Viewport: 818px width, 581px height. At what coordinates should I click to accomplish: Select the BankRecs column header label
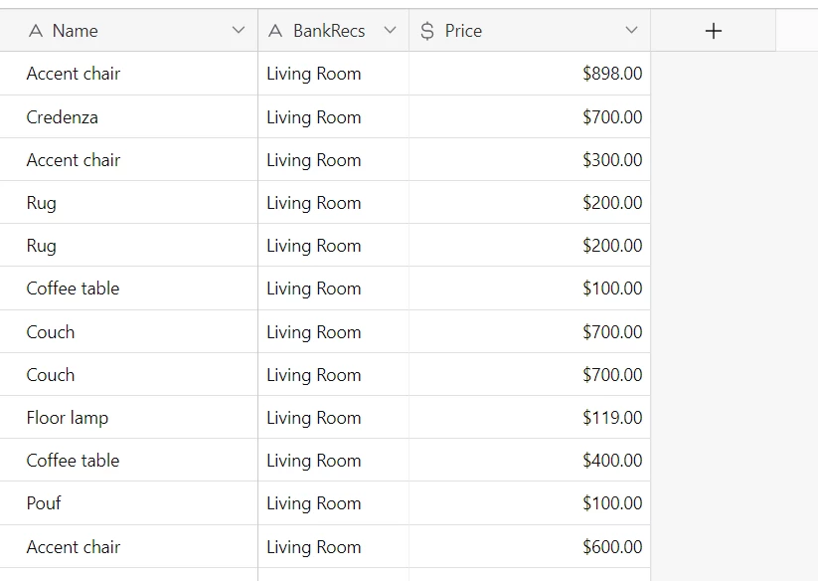point(329,31)
